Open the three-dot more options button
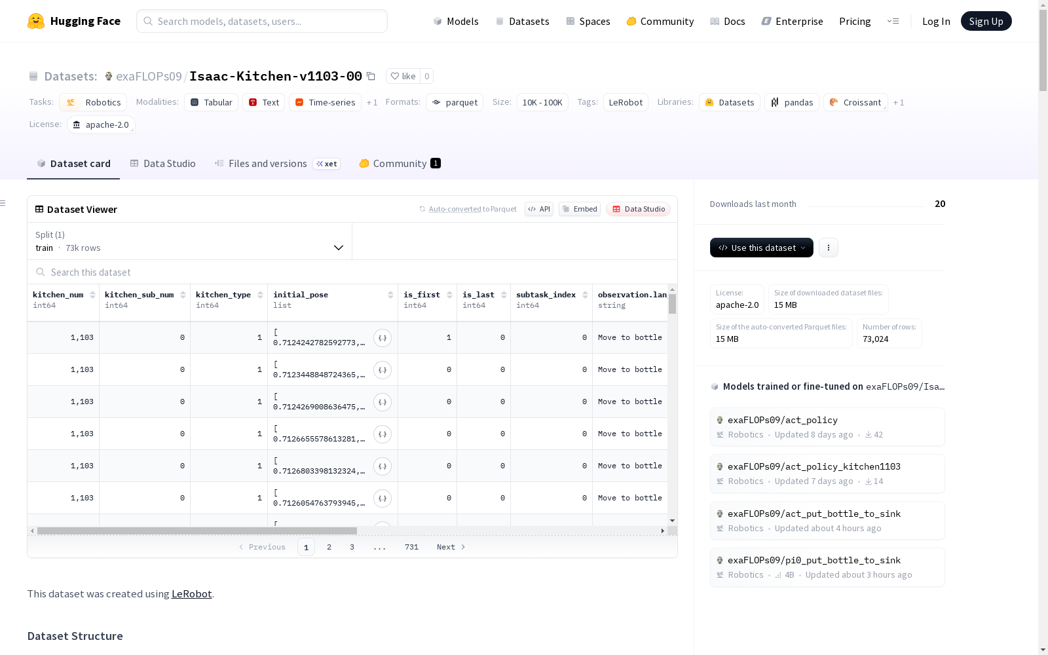 point(829,248)
